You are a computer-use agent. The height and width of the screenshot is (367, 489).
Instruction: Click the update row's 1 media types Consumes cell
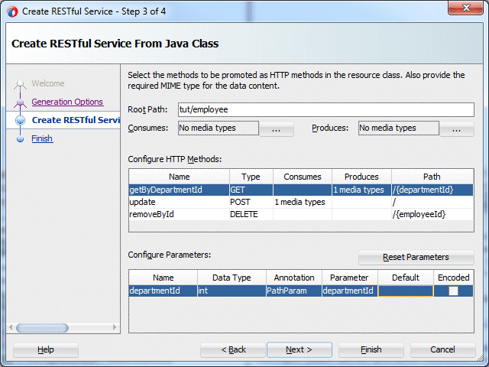(303, 202)
